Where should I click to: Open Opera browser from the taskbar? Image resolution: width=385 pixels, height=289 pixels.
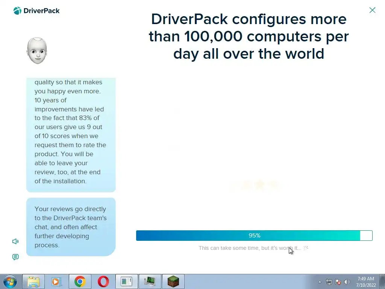coord(103,281)
